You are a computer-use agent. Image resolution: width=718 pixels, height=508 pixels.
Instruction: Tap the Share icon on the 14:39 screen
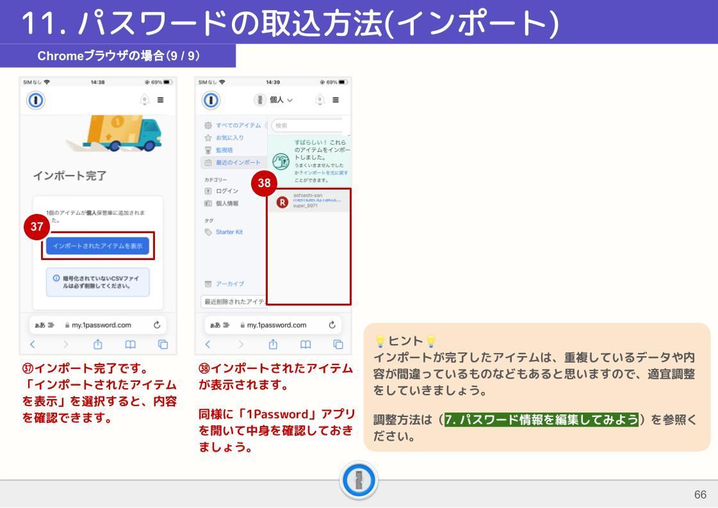pos(273,343)
